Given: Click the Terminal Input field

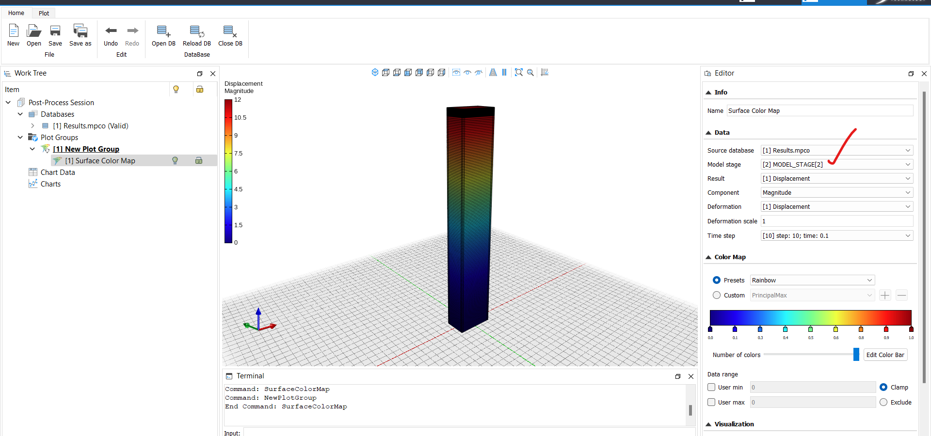Looking at the screenshot, I should [469, 433].
